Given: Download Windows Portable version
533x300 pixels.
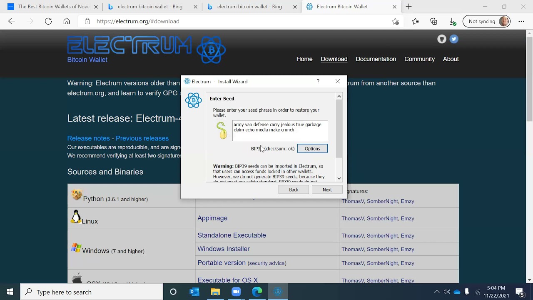Looking at the screenshot, I should [222, 263].
